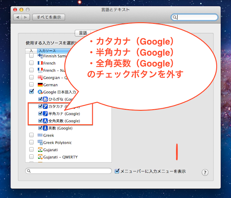Click the 全角英数 (Google) A icon
This screenshot has width=231, height=198.
tap(45, 121)
